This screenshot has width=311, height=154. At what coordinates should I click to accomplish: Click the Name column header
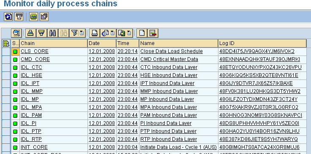click(x=179, y=43)
